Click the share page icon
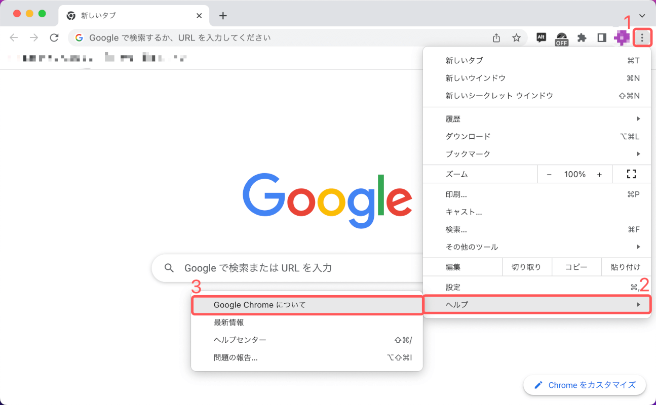The image size is (656, 405). (x=496, y=37)
